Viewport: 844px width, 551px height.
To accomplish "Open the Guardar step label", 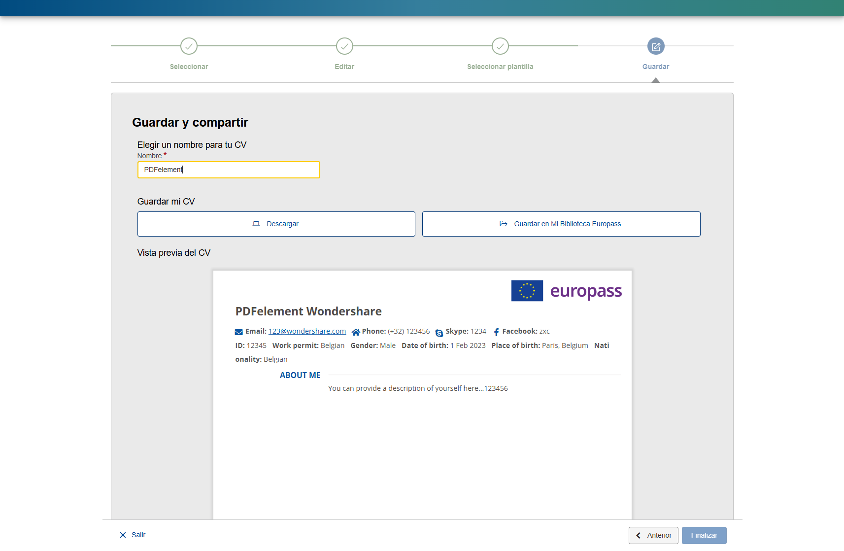I will point(656,67).
